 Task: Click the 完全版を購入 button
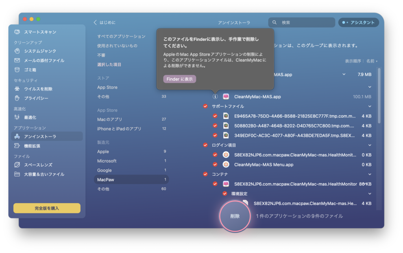(47, 208)
